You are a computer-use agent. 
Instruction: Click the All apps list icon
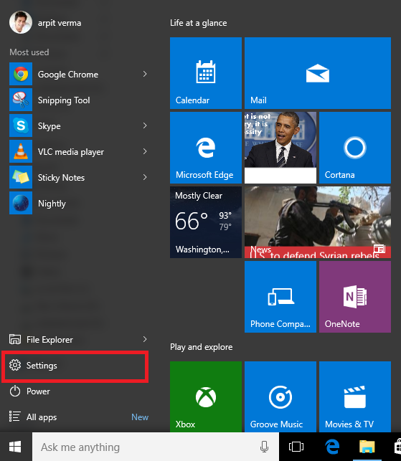coord(15,417)
